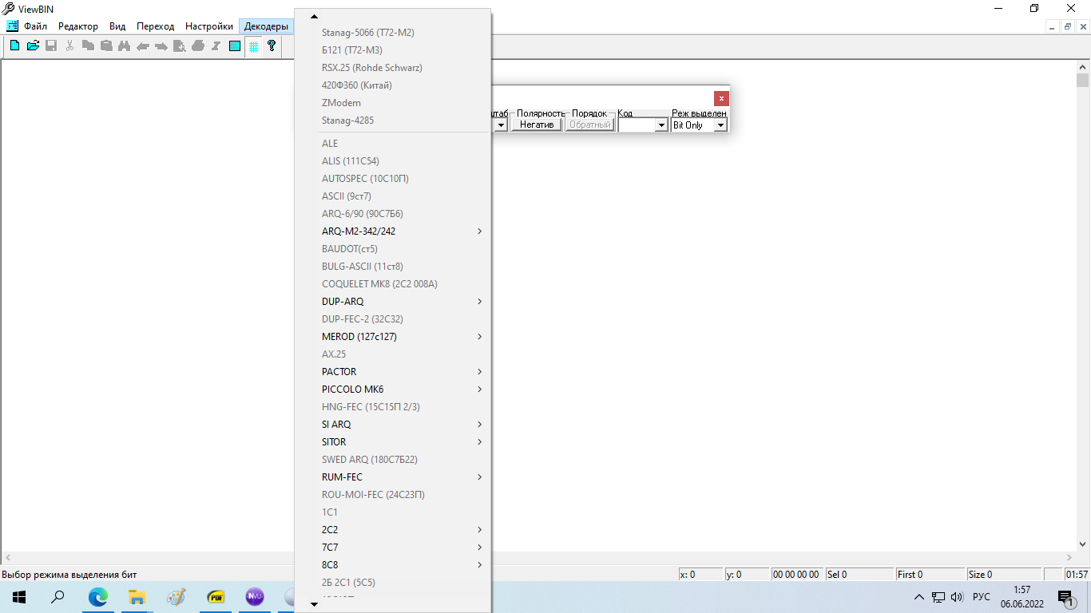Click the New file toolbar icon
Viewport: 1091px width, 613px height.
pos(14,46)
